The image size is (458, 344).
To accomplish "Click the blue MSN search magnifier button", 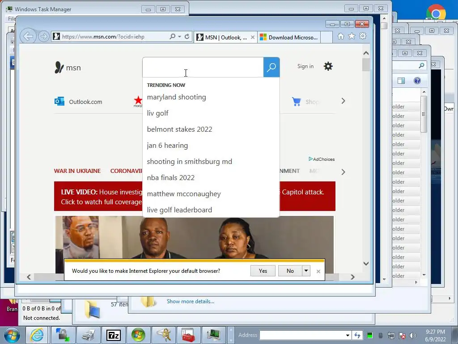I will point(271,67).
